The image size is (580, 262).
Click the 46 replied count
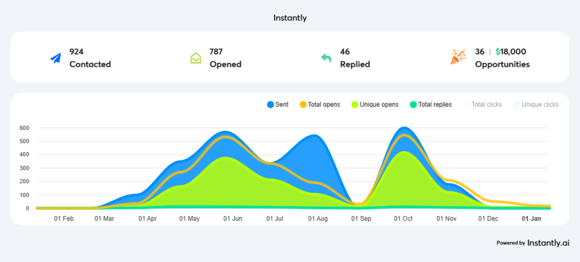pos(345,52)
